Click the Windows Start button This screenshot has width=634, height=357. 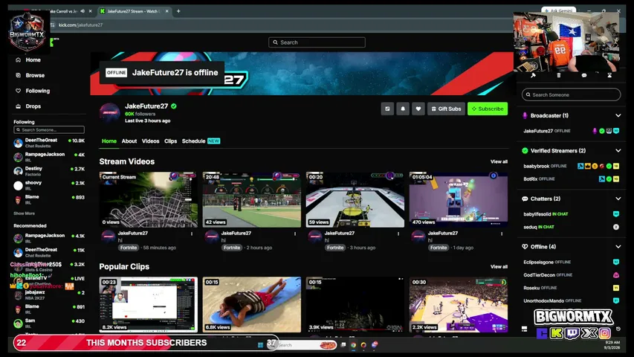click(260, 345)
